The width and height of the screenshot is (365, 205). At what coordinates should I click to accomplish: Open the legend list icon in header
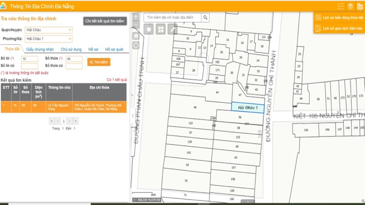(341, 6)
